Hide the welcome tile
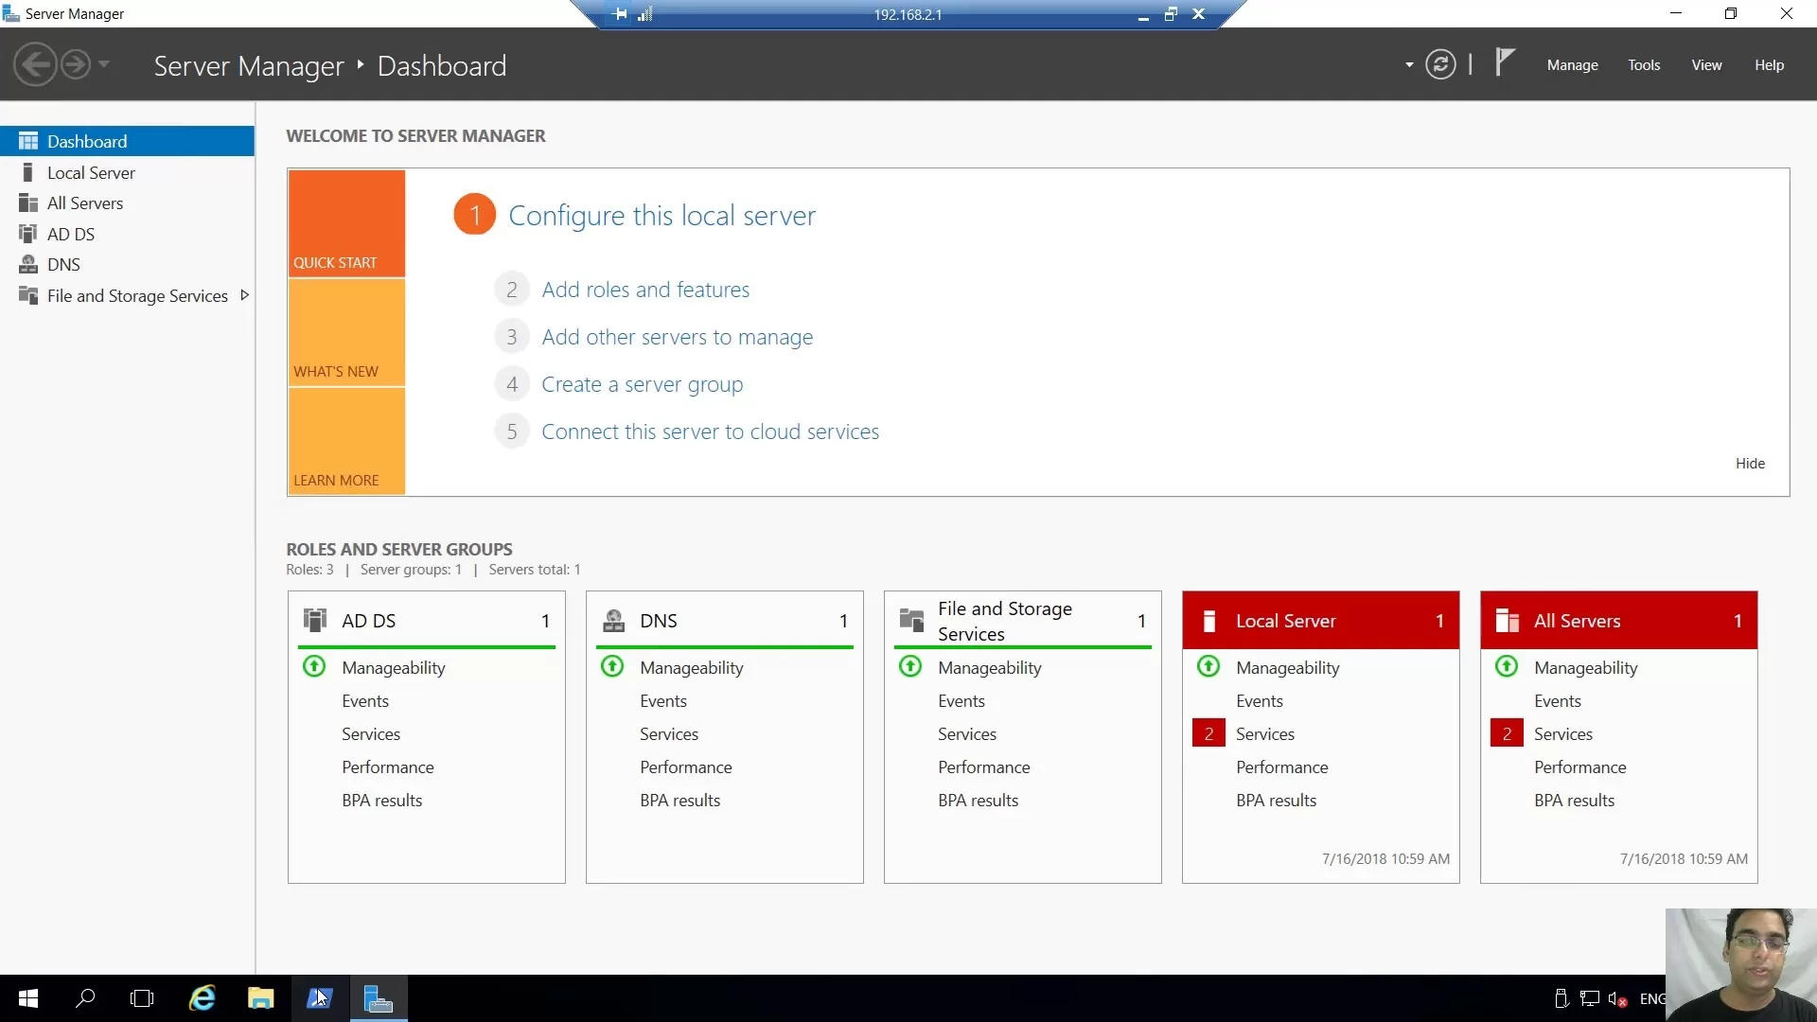 (1750, 463)
